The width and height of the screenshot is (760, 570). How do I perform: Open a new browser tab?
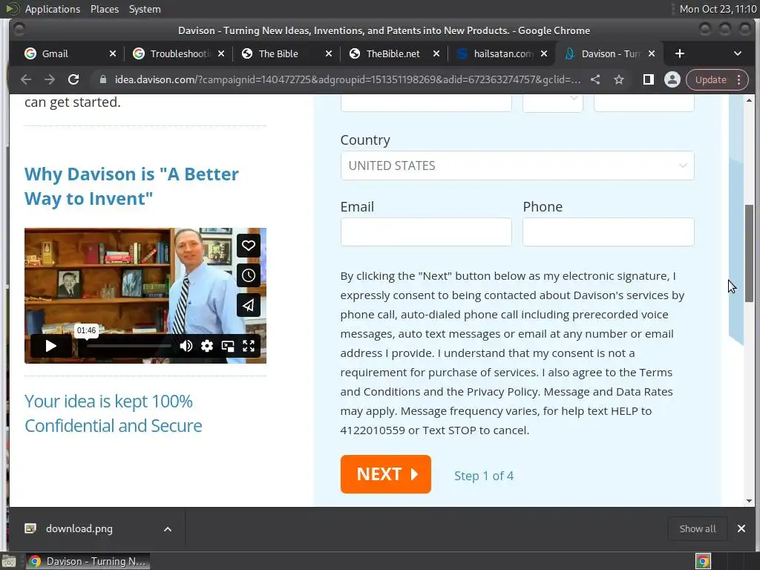680,53
